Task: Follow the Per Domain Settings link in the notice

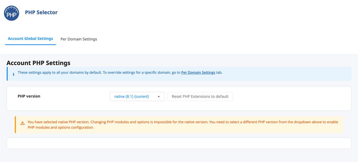Action: tap(198, 73)
